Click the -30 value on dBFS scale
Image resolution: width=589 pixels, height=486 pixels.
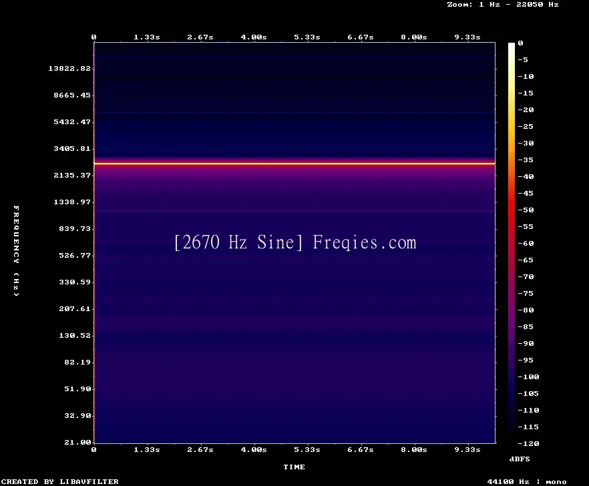pyautogui.click(x=526, y=143)
